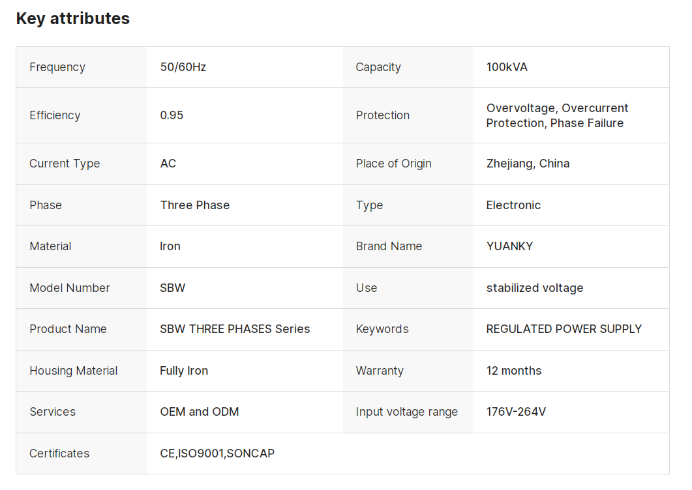Select the Overvoltage, Overcurrent Protection text
692x490 pixels.
557,115
